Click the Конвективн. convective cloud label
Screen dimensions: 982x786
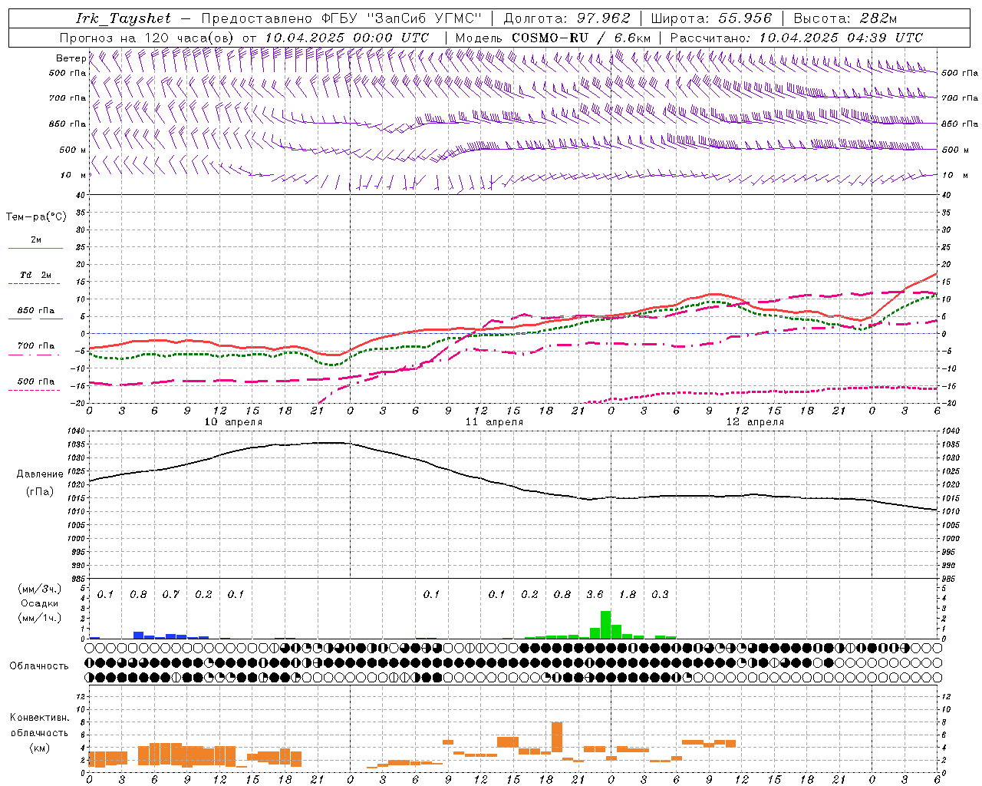tap(39, 718)
